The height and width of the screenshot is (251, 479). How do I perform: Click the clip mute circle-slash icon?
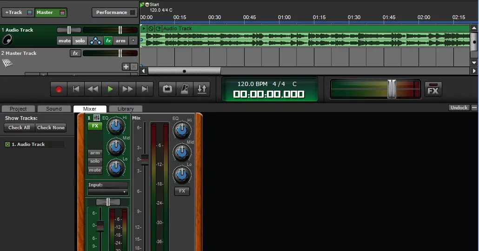151,28
